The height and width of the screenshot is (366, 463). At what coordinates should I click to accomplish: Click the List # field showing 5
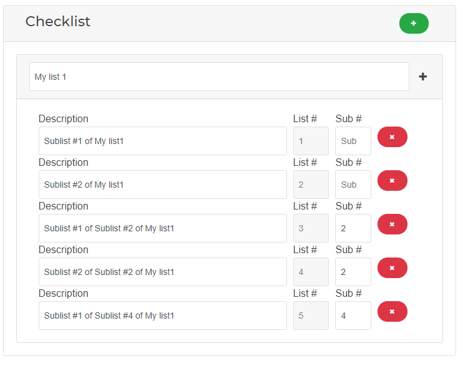(311, 315)
